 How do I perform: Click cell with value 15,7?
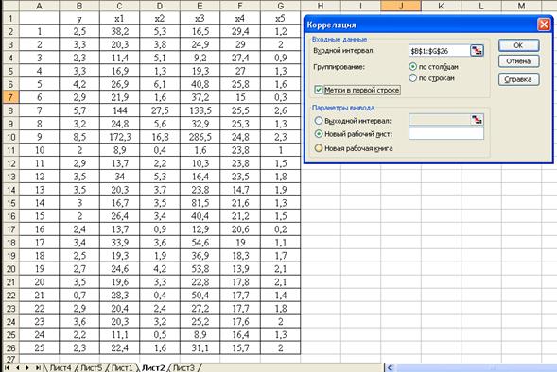click(240, 347)
